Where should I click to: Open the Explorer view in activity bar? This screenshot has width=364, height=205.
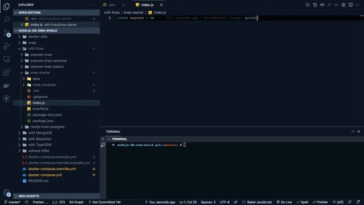pos(6,6)
